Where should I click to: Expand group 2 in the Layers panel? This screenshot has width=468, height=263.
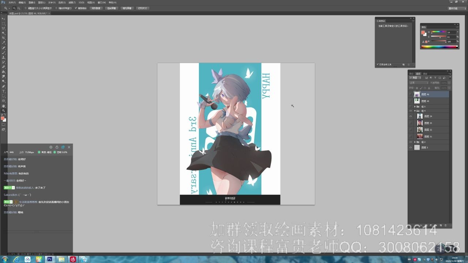415,142
